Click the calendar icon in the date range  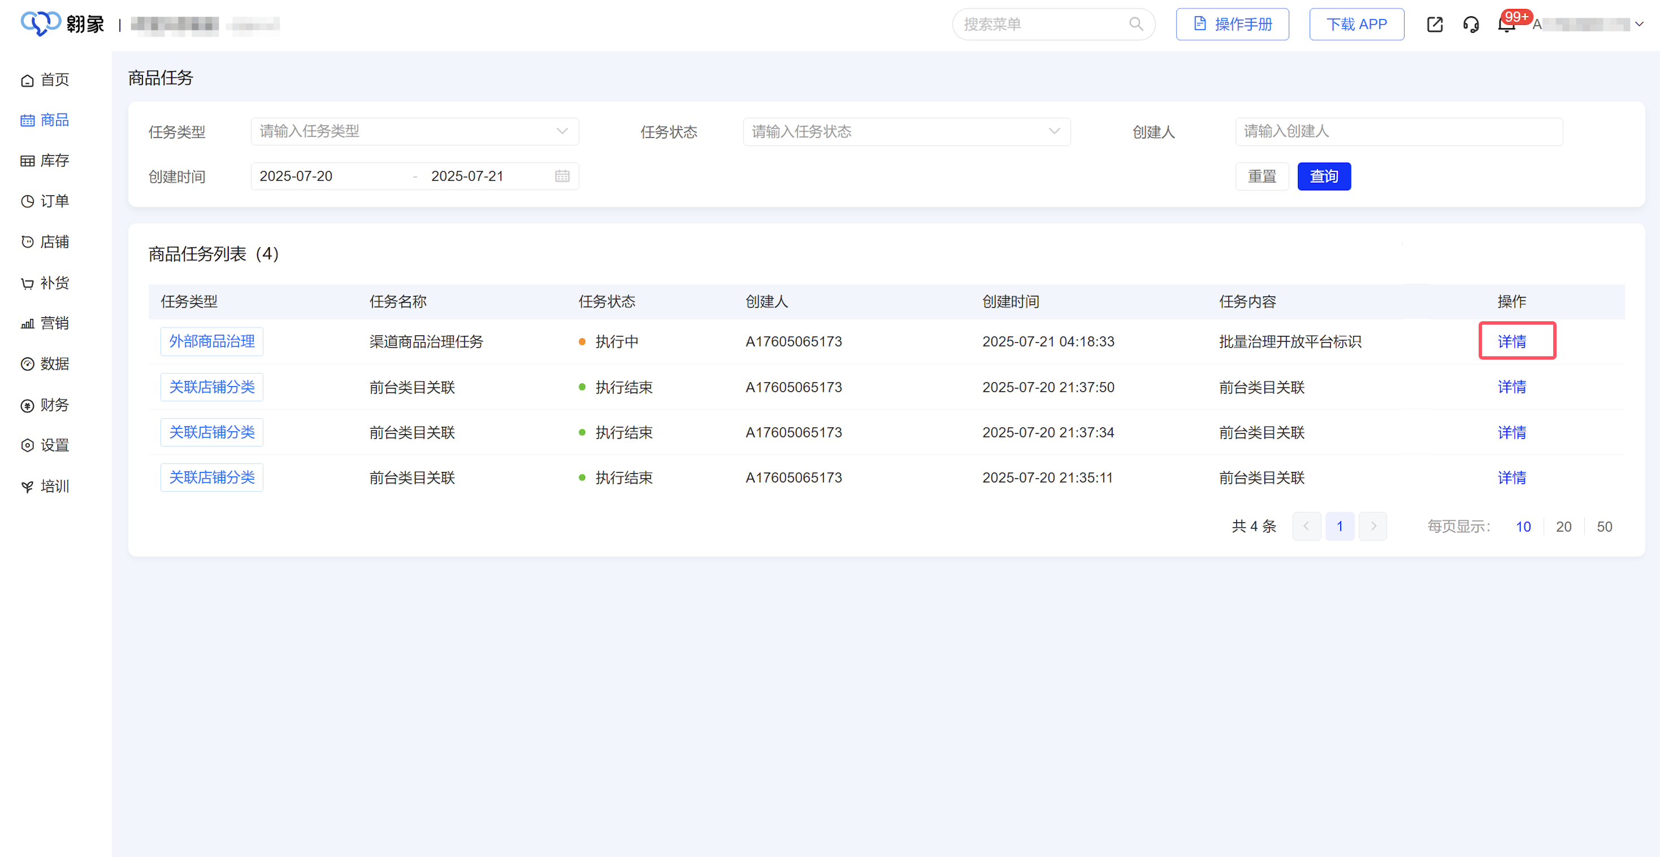pyautogui.click(x=562, y=176)
